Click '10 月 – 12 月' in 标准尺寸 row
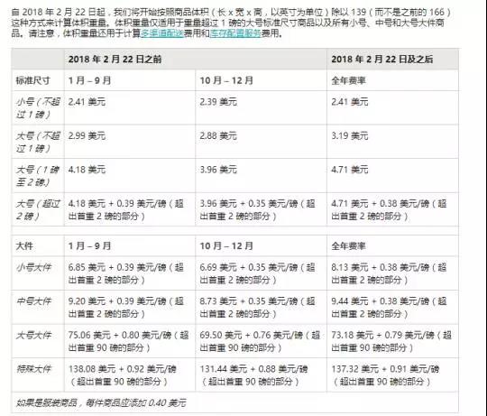The height and width of the screenshot is (416, 487). (x=226, y=80)
